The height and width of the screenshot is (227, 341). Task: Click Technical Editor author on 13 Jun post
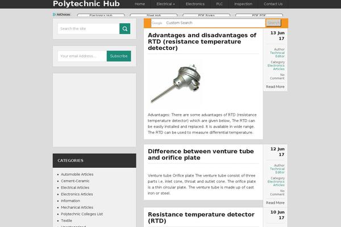tap(277, 54)
